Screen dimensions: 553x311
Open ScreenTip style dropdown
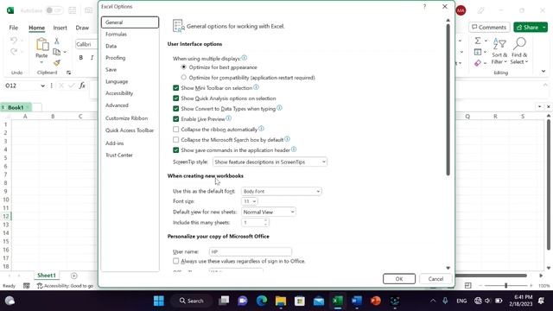(x=270, y=162)
